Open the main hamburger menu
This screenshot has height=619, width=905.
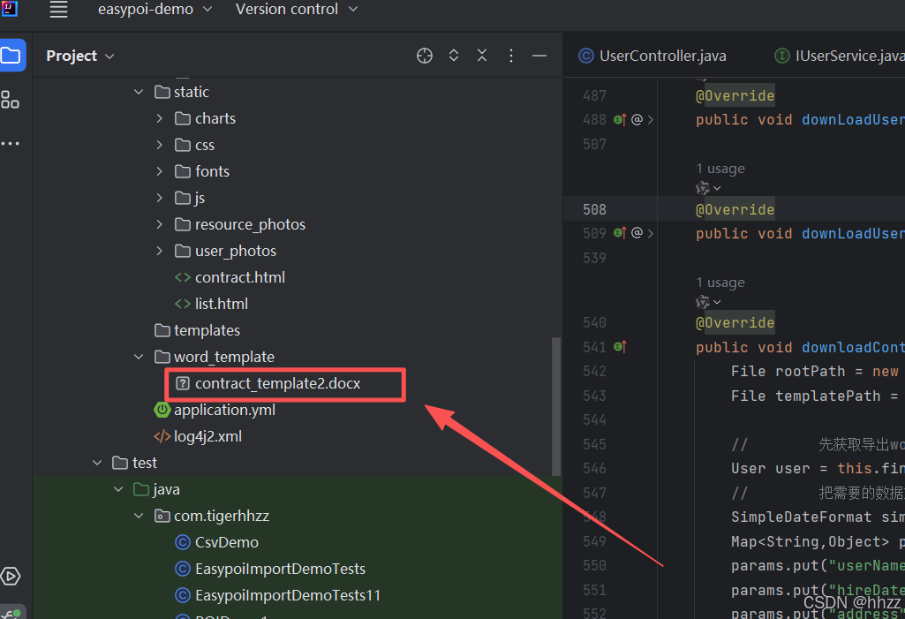[58, 9]
